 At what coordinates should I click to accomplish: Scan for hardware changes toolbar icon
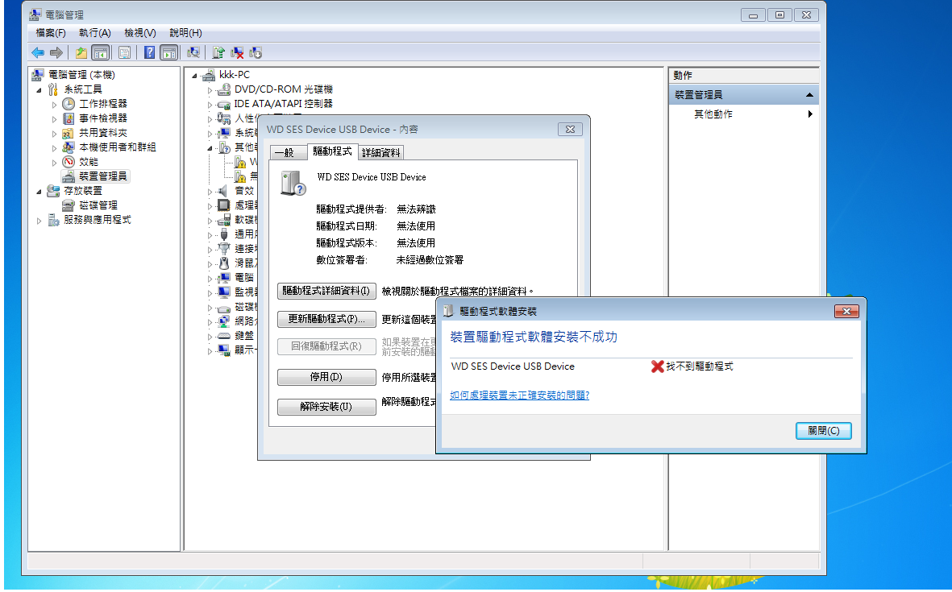[193, 53]
